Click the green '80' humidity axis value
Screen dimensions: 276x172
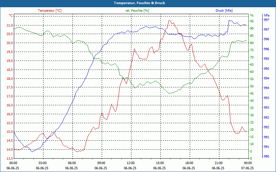(x=252, y=43)
